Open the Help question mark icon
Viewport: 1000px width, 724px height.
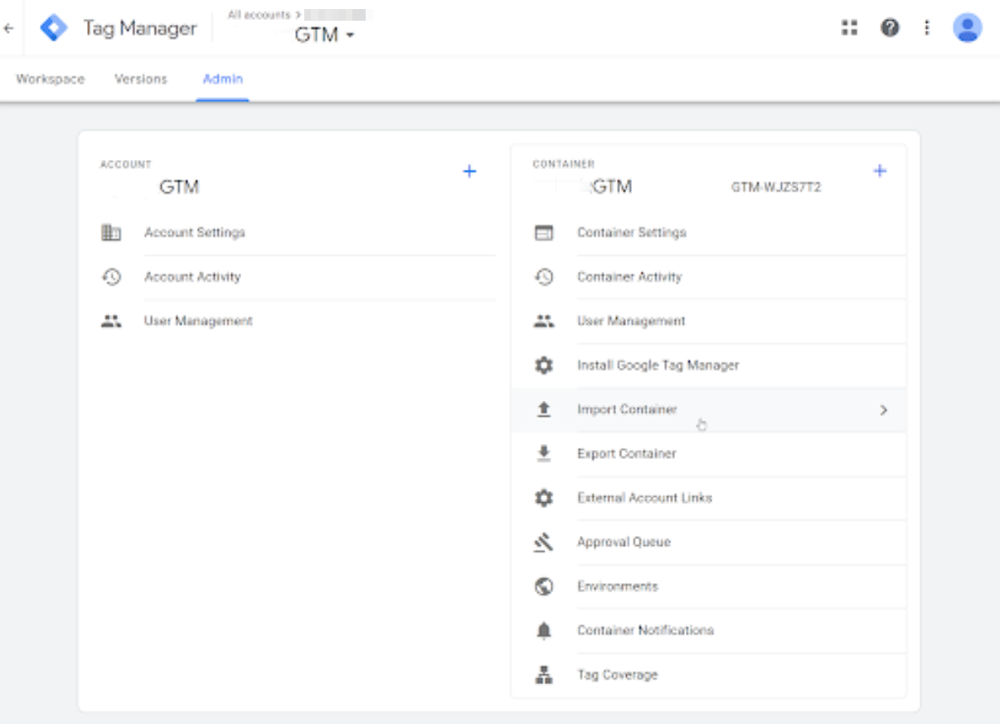tap(890, 28)
